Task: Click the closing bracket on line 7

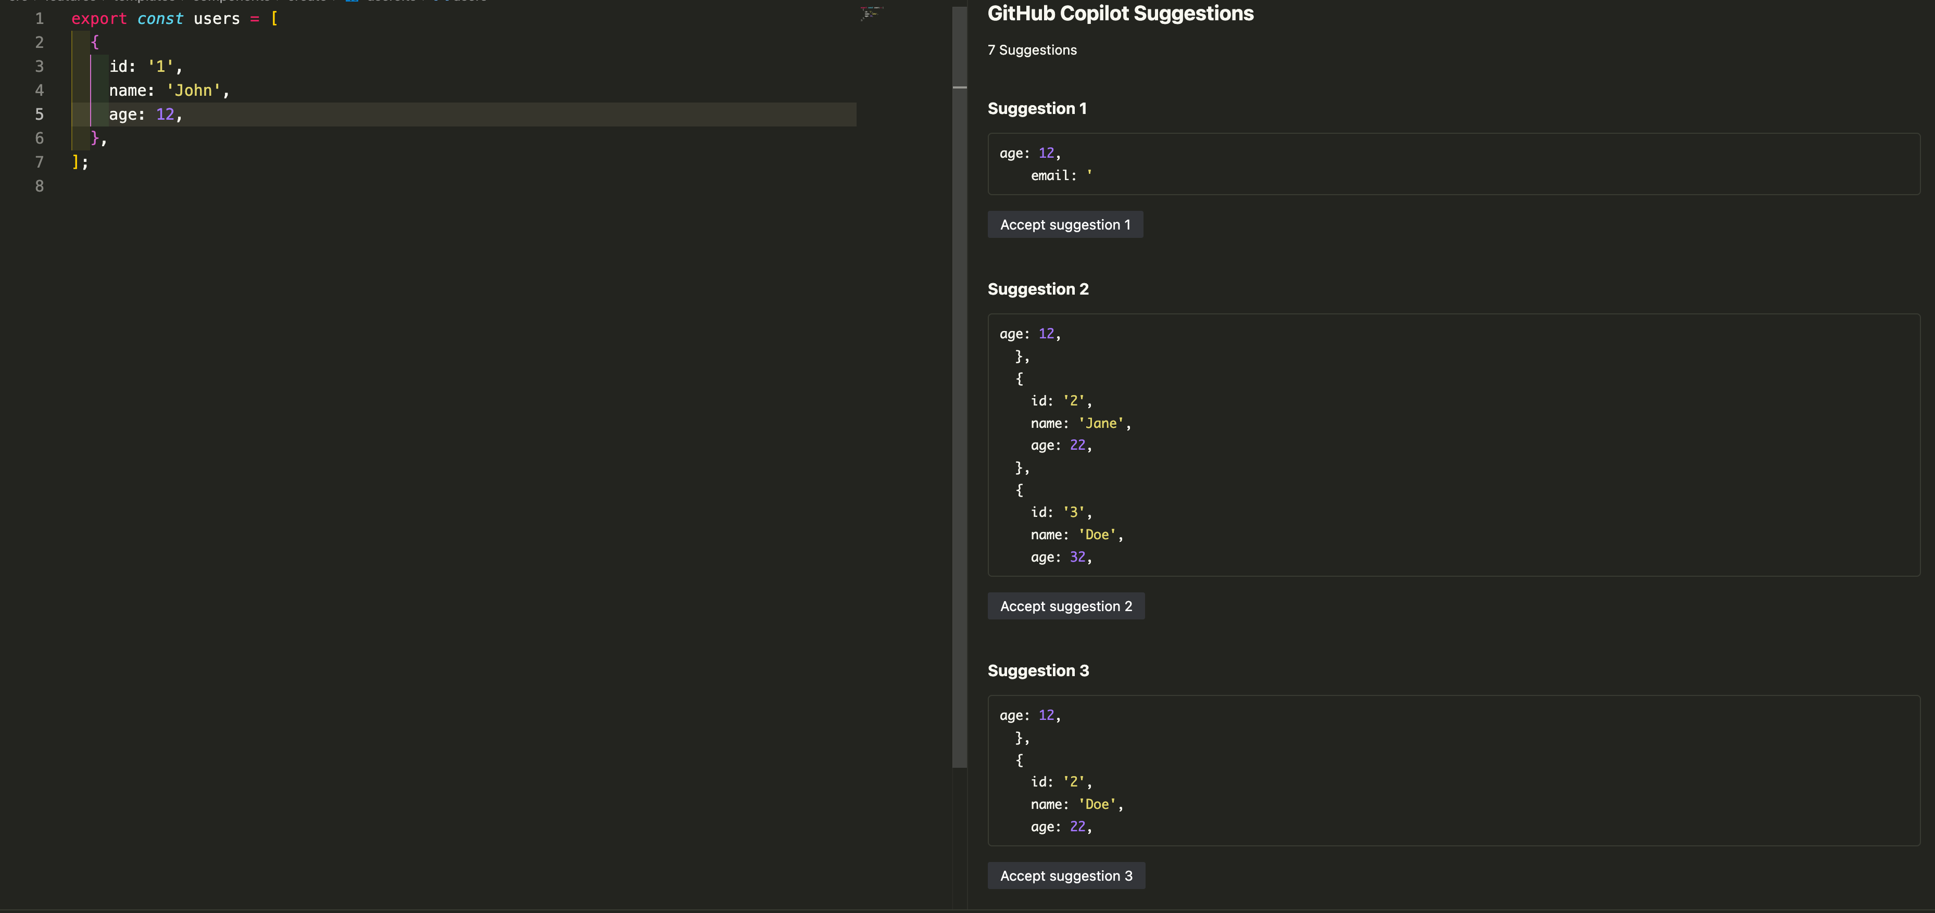Action: (x=76, y=162)
